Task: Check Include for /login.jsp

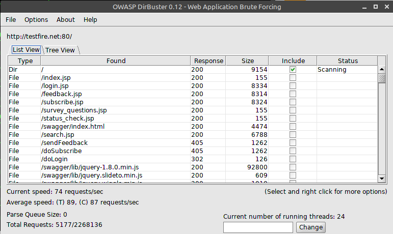Action: pos(293,86)
